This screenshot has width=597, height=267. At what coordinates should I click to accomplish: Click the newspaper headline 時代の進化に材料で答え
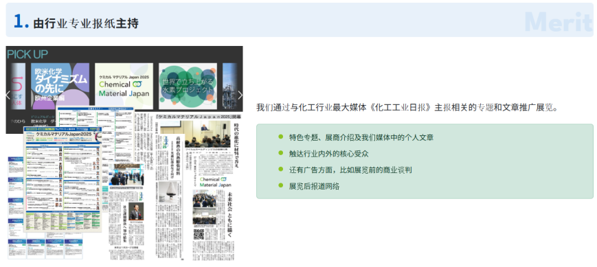tap(236, 145)
